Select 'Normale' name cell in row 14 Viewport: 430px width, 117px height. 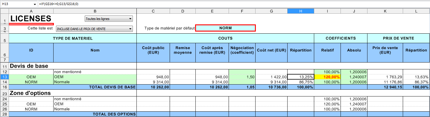[95, 82]
